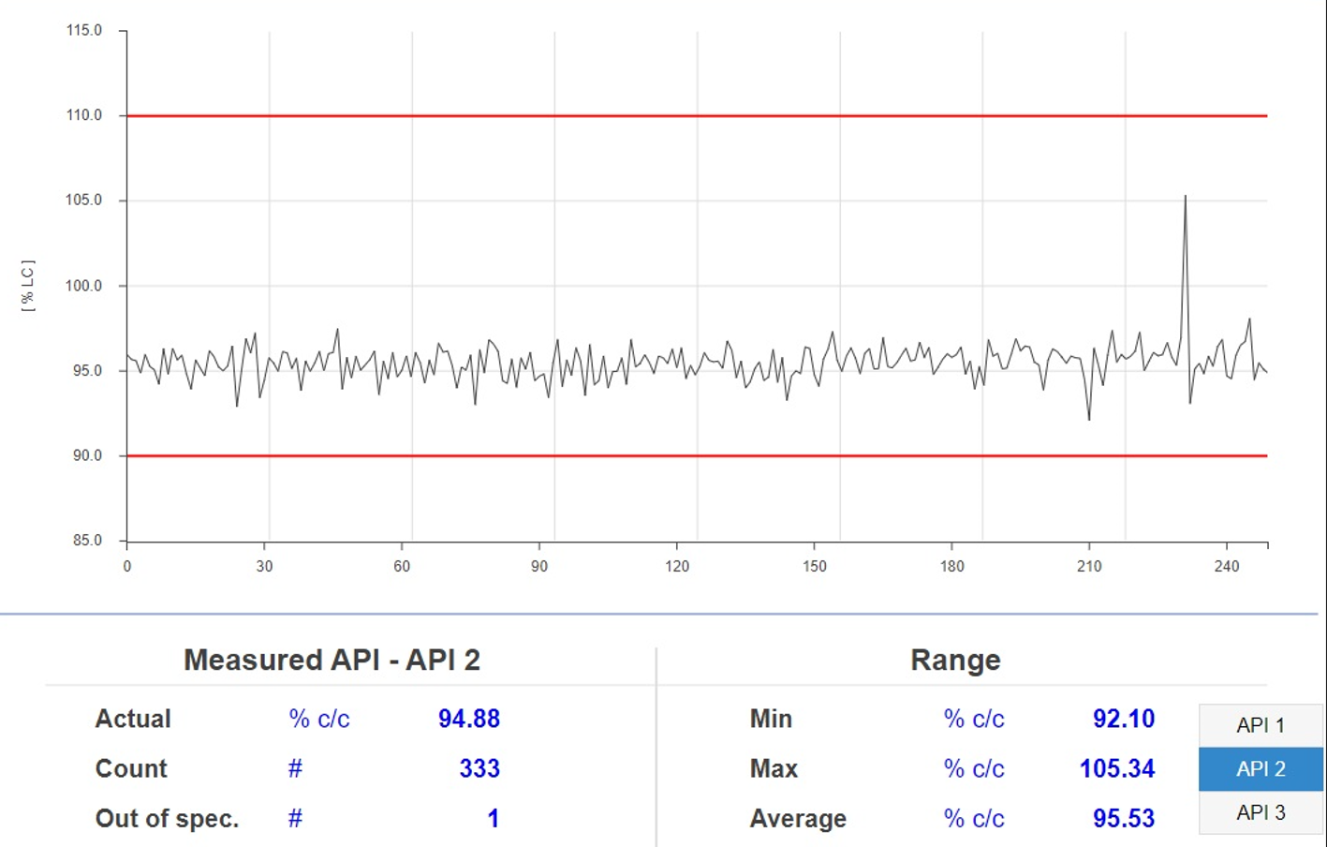This screenshot has height=847, width=1327.
Task: Click the Average value 95.53
Action: 1124,818
